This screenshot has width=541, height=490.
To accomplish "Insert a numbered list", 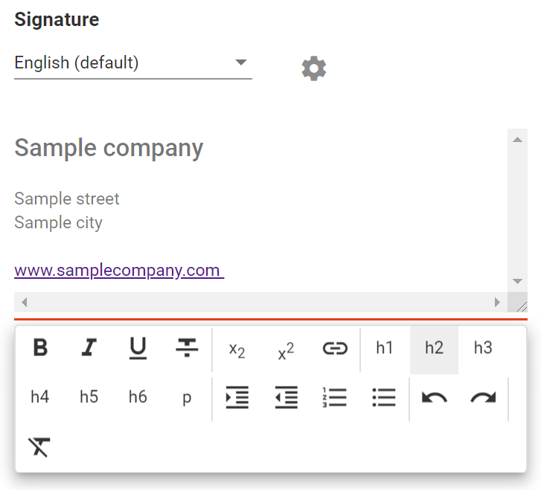I will tap(335, 398).
